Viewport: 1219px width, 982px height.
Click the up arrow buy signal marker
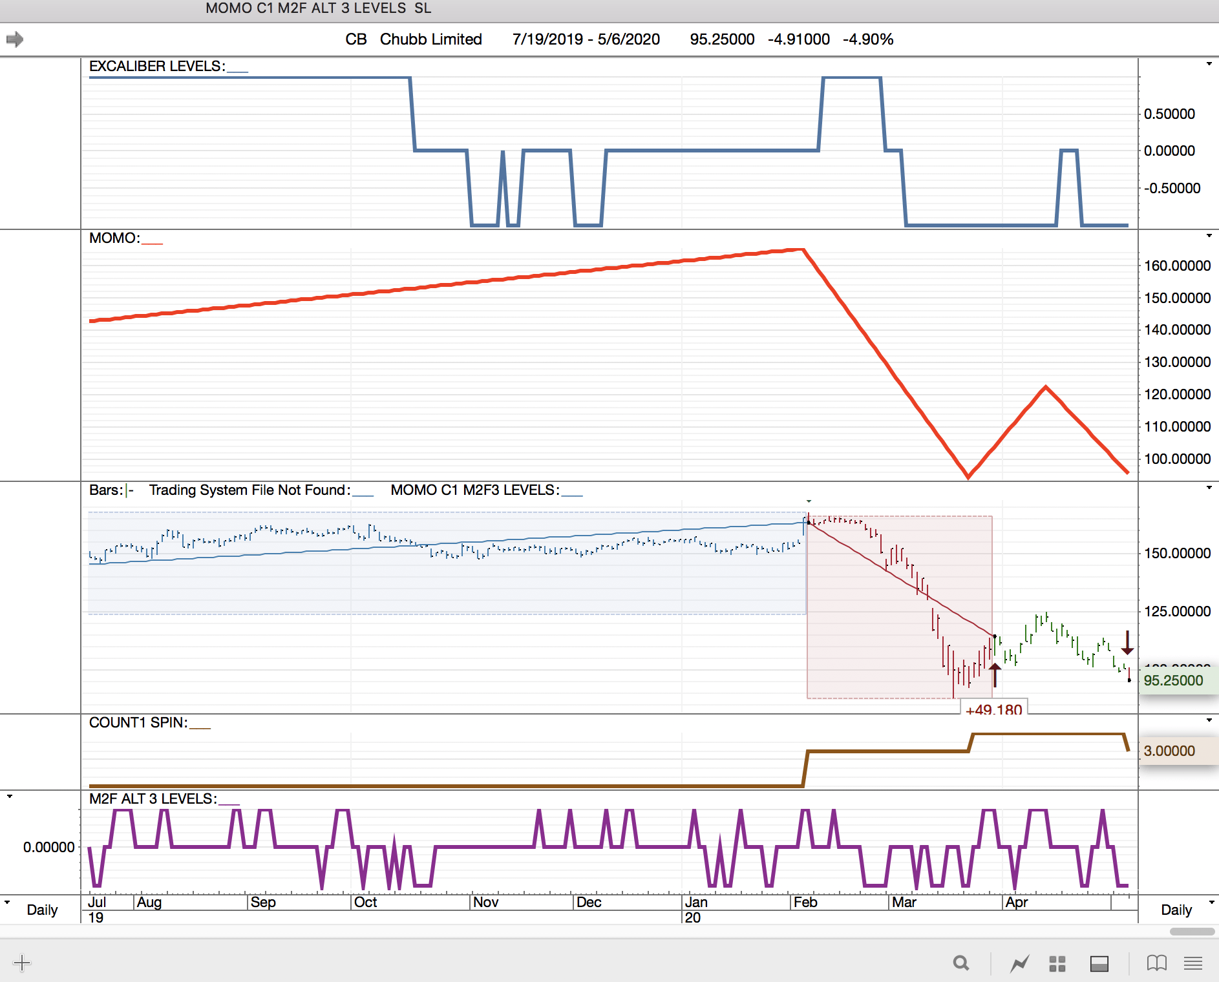[x=995, y=675]
